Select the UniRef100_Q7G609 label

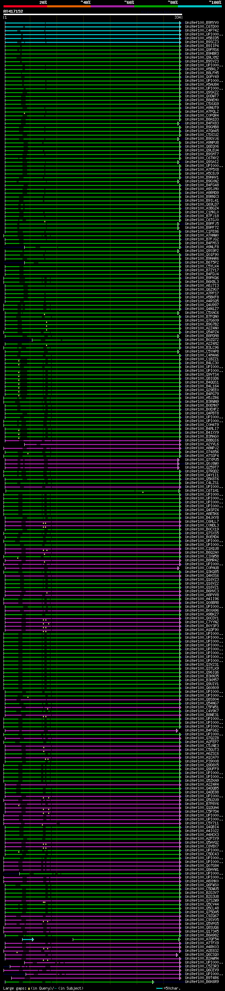coord(202,321)
